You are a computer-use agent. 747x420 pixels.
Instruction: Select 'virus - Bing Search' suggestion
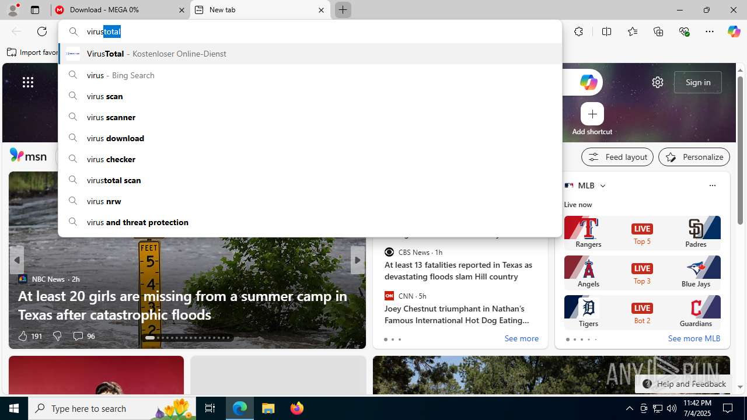pyautogui.click(x=310, y=75)
